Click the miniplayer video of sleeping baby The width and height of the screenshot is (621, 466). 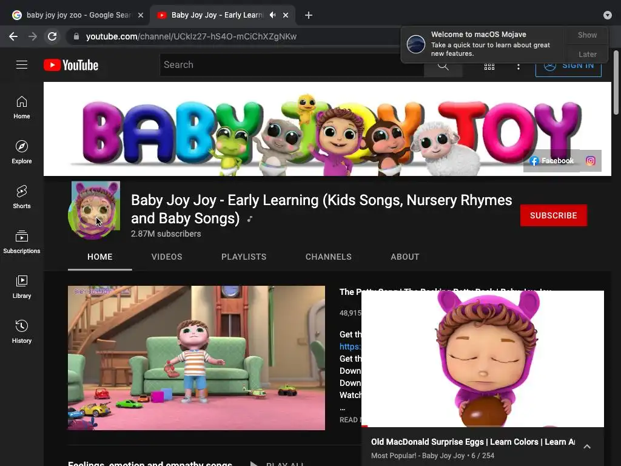483,359
